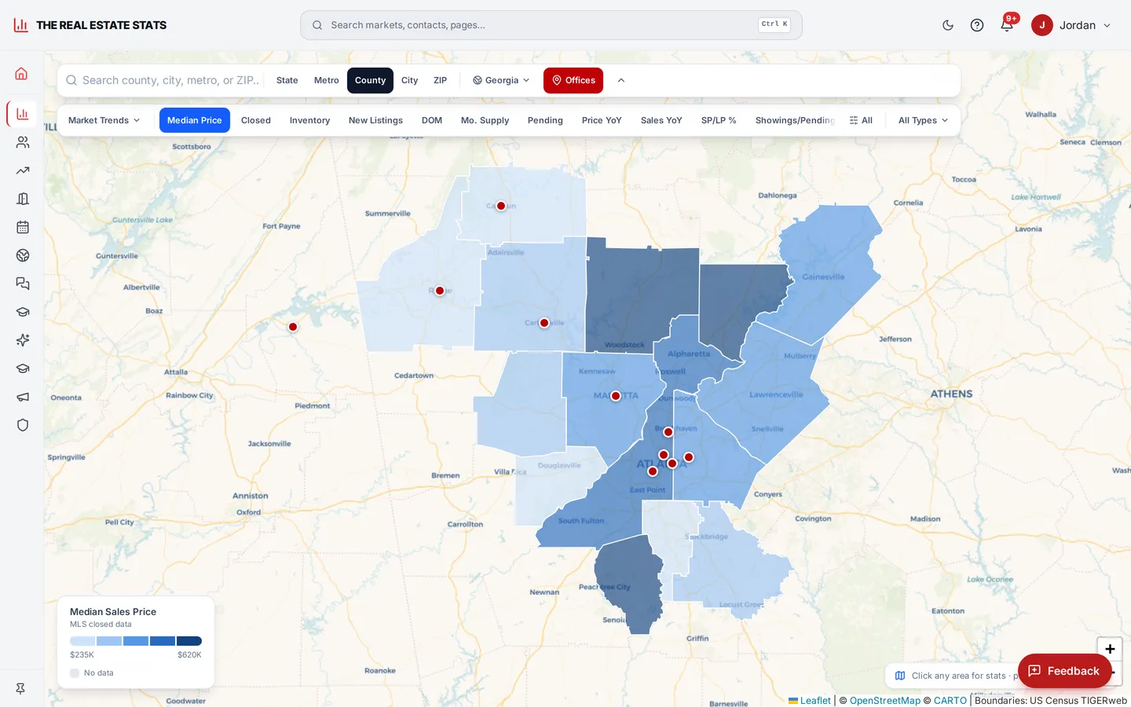
Task: Select the SP/LP % metric tab
Action: coord(719,120)
